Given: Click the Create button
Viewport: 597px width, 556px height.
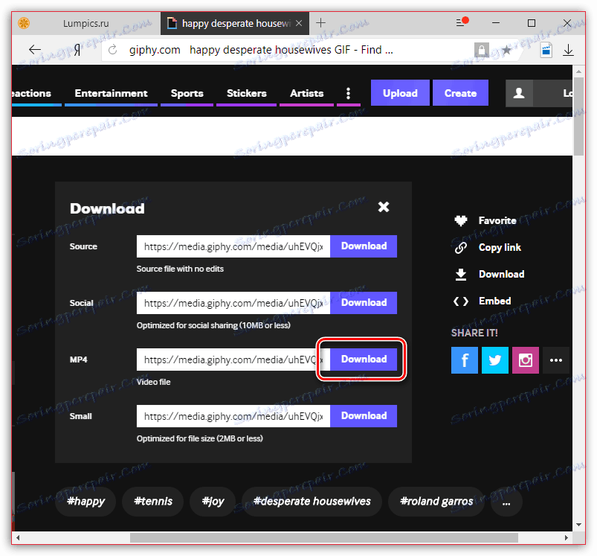Looking at the screenshot, I should tap(460, 92).
